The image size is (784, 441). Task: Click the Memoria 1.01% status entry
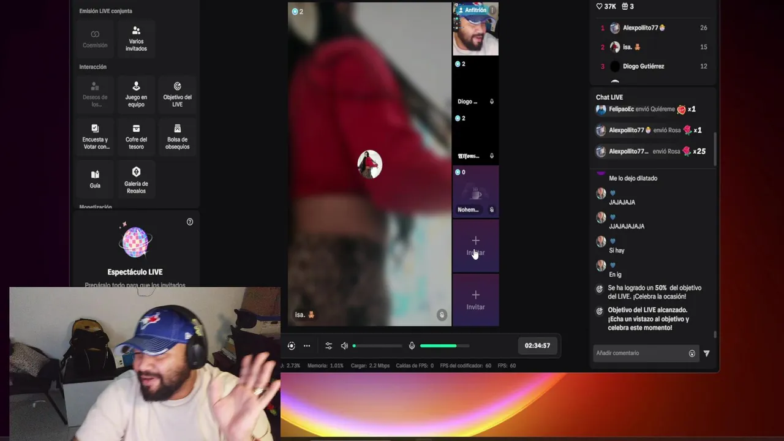coord(325,366)
